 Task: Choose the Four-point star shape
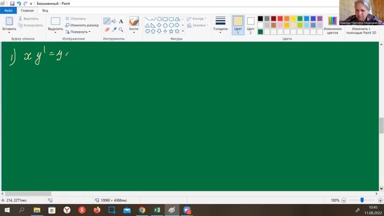tap(165, 31)
